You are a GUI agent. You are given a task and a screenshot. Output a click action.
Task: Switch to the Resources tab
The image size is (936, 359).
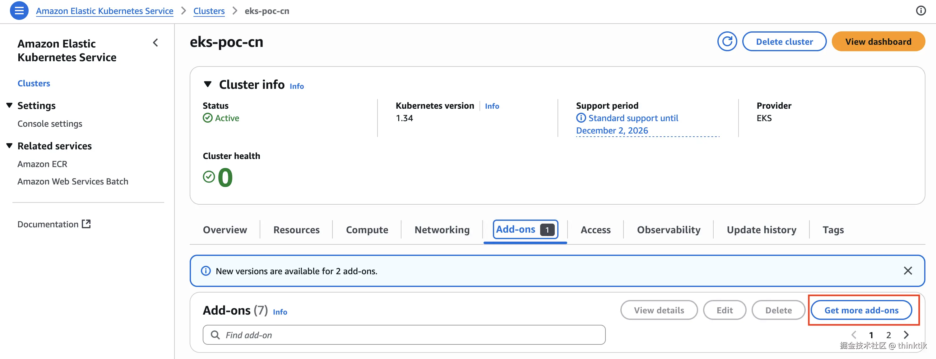[x=296, y=230]
